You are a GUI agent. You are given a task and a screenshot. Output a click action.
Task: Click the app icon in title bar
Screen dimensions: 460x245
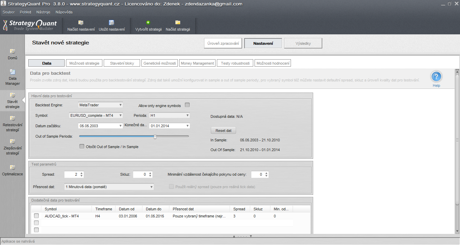[x=3, y=4]
